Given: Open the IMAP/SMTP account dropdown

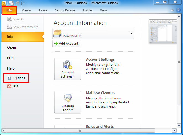Looking at the screenshot, I should tap(93, 34).
